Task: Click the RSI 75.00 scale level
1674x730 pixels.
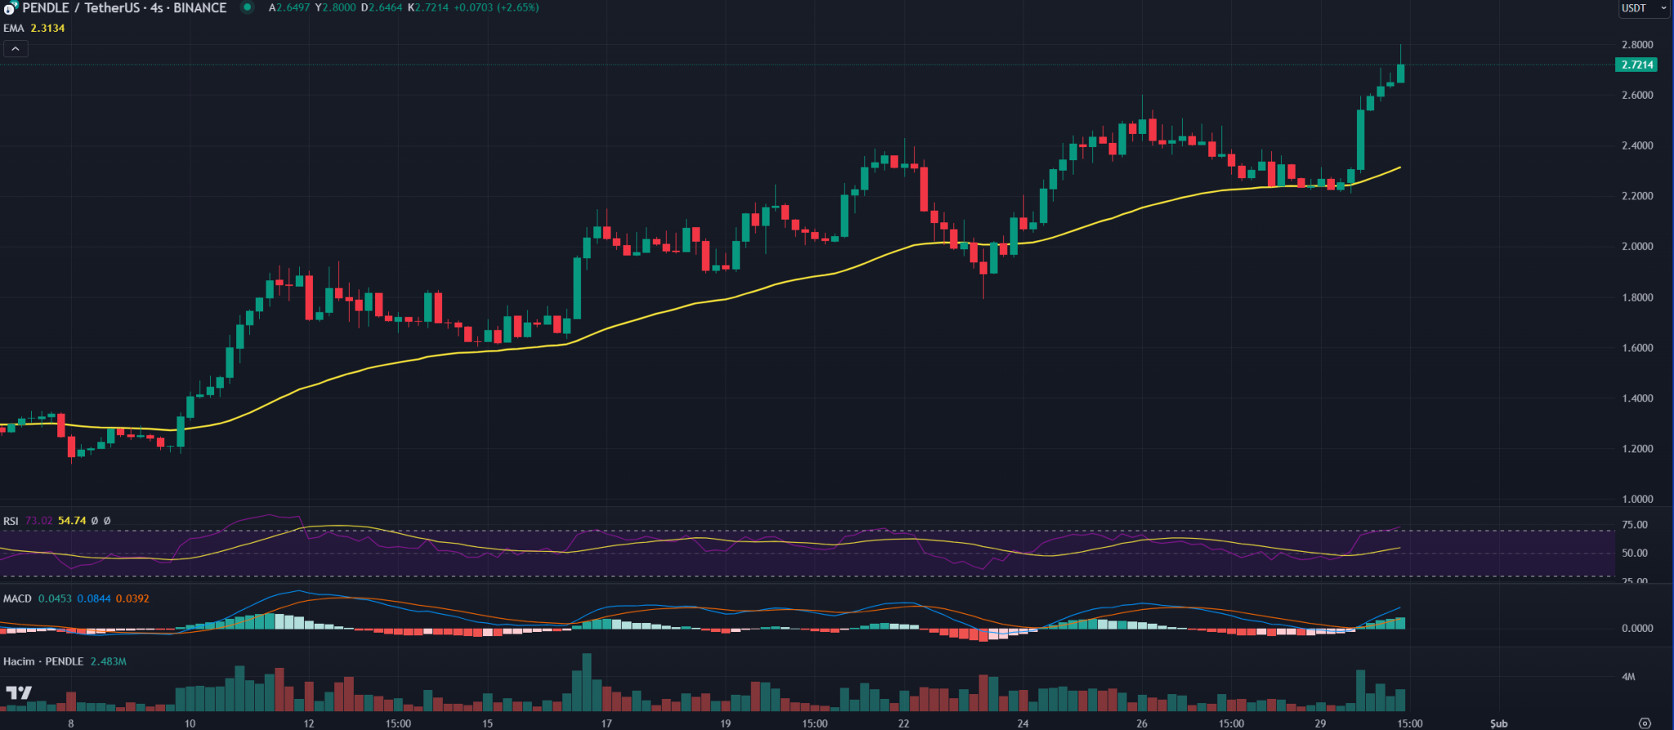Action: pyautogui.click(x=1635, y=525)
